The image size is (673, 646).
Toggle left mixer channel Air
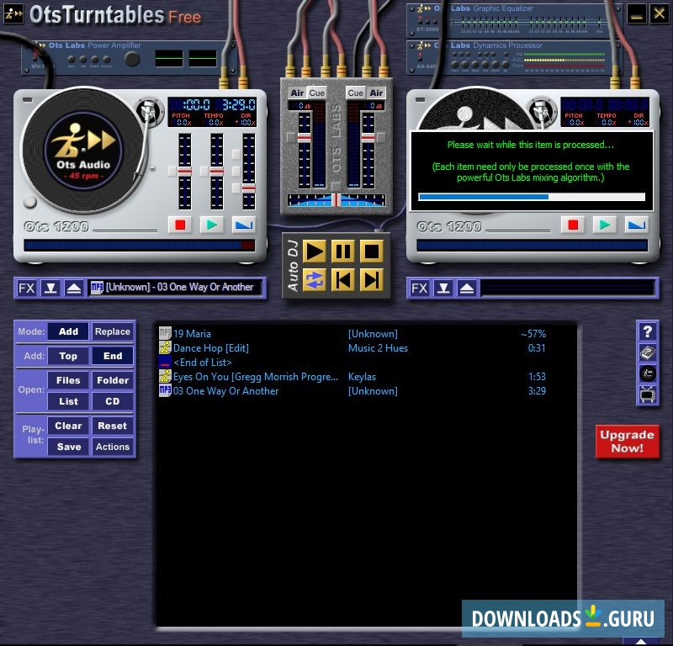pyautogui.click(x=297, y=93)
